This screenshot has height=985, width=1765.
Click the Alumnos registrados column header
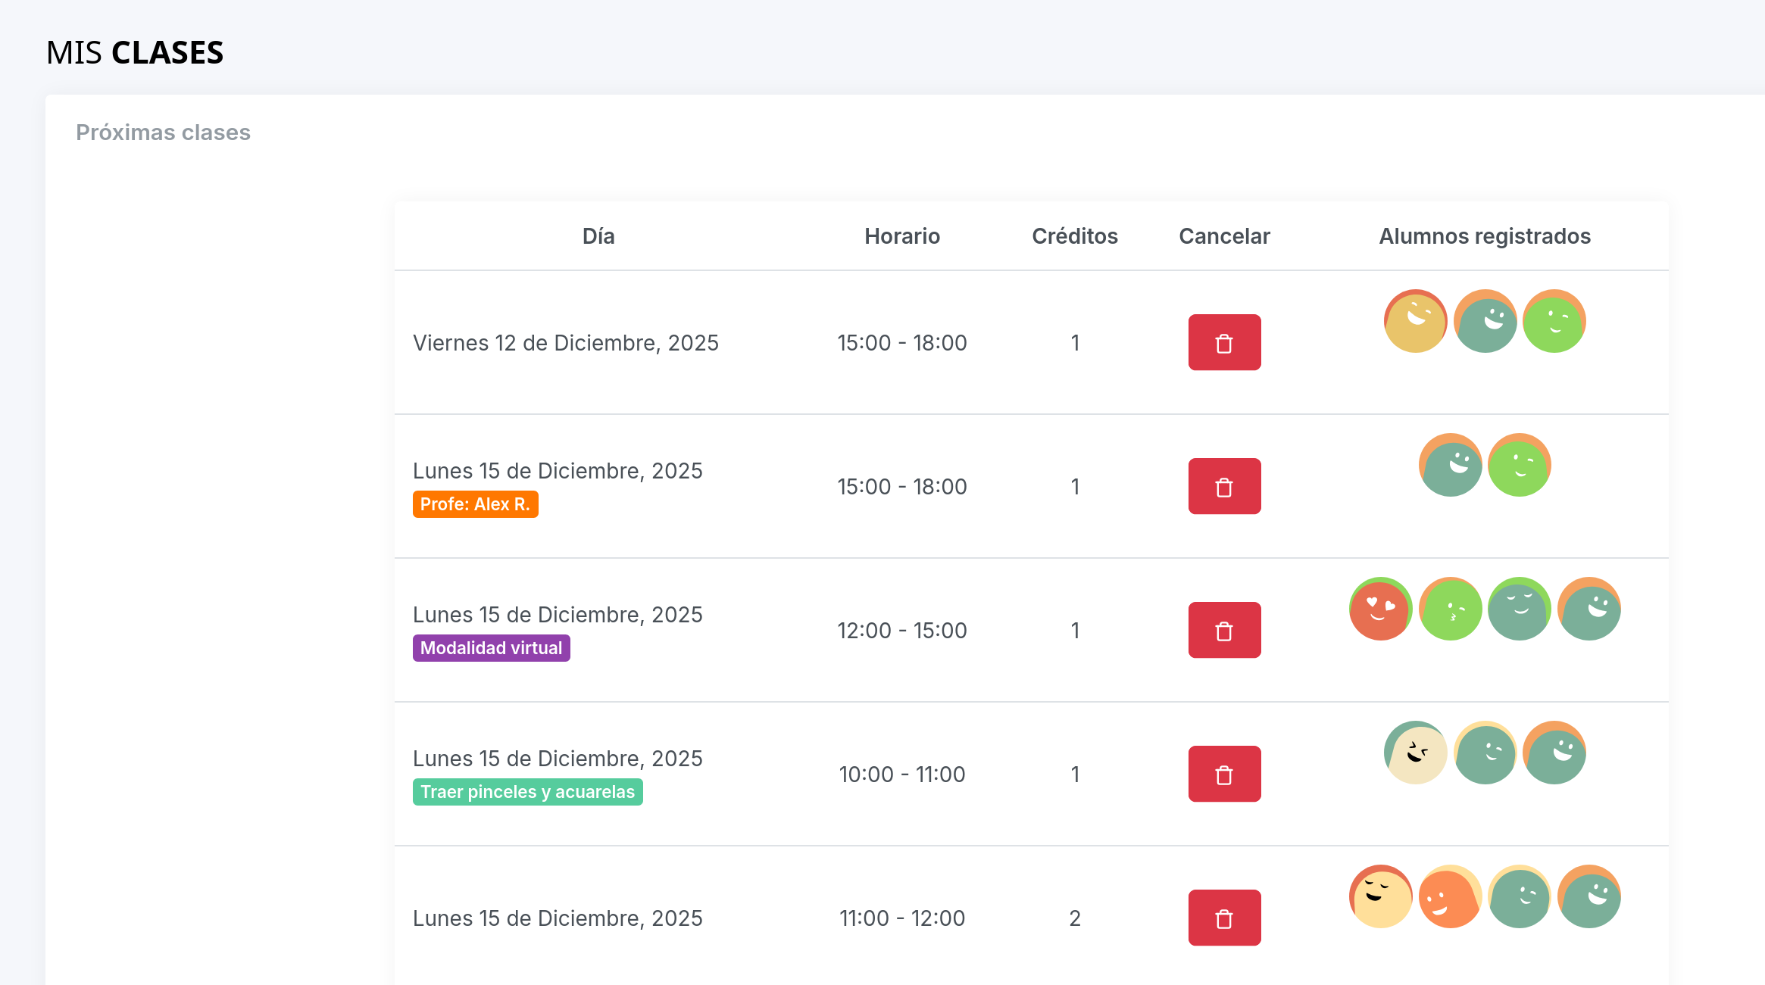[x=1484, y=236]
